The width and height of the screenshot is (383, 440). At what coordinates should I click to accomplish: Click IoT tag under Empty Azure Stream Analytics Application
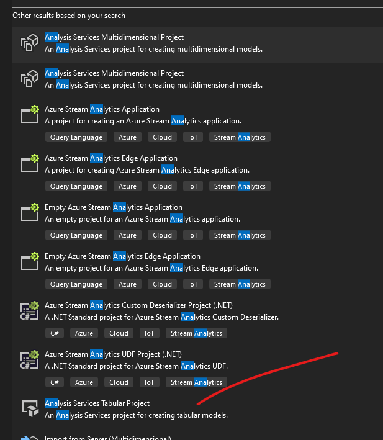click(193, 235)
